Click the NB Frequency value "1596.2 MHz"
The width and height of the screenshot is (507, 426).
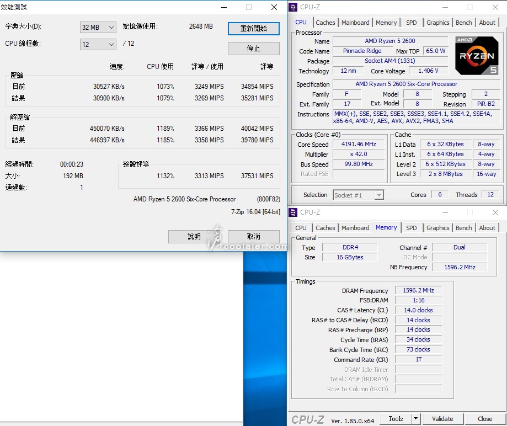tap(460, 267)
